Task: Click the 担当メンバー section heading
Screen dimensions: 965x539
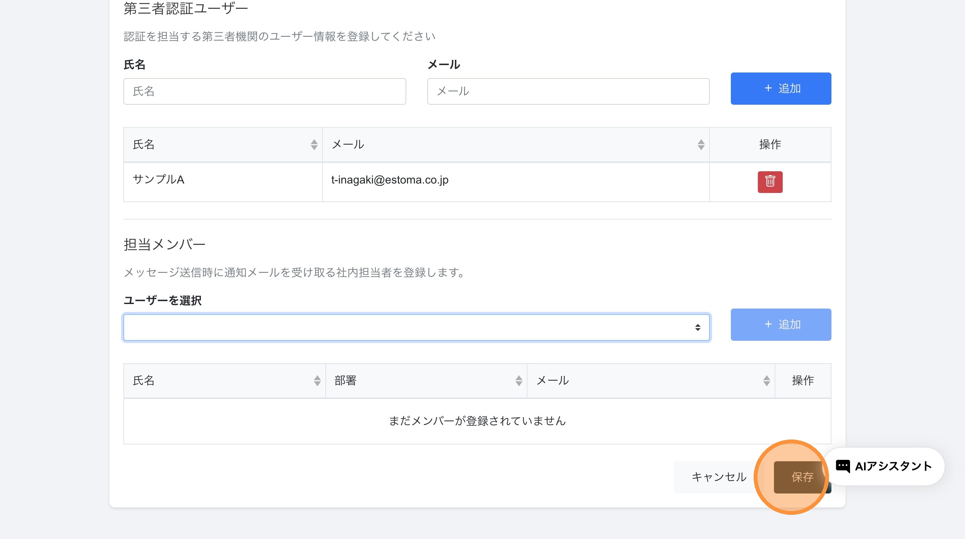Action: click(164, 244)
